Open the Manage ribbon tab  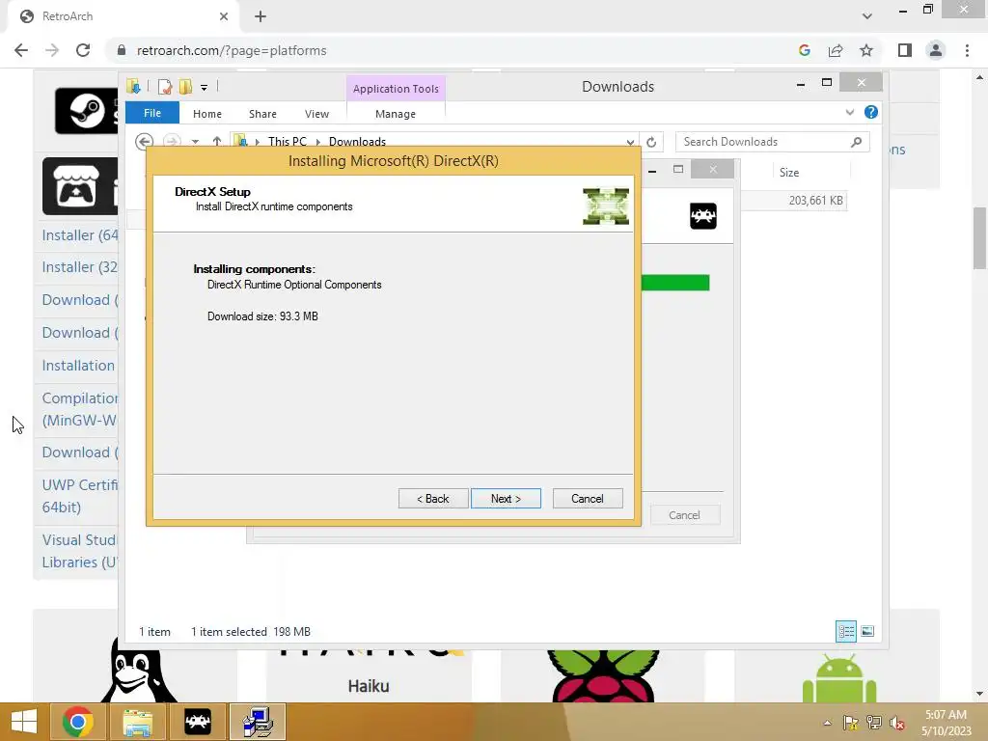395,114
